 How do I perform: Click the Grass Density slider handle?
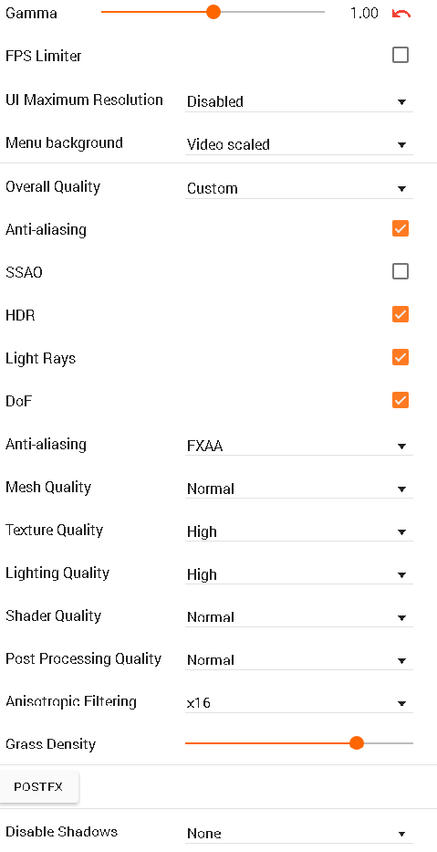[356, 742]
